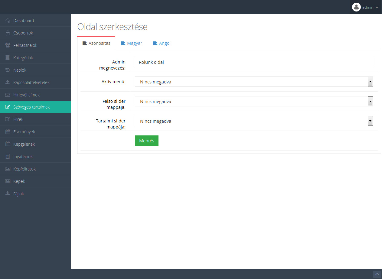Image resolution: width=382 pixels, height=279 pixels.
Task: Click the Csoportok lock icon
Action: tap(8, 33)
